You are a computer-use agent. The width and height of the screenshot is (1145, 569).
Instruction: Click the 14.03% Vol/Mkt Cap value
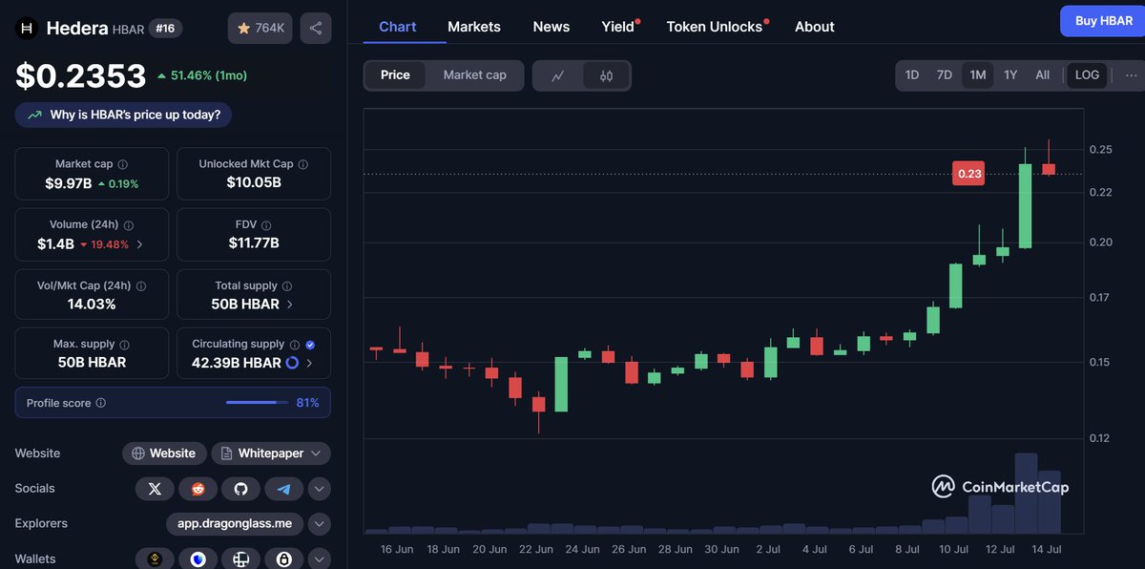(x=92, y=305)
